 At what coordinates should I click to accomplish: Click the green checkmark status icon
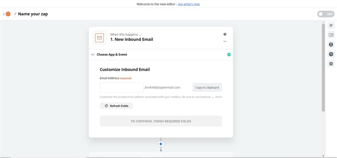pyautogui.click(x=229, y=54)
